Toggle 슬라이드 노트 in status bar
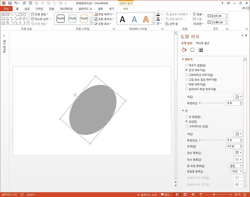Viewport: 250px width, 197px height. point(147,195)
